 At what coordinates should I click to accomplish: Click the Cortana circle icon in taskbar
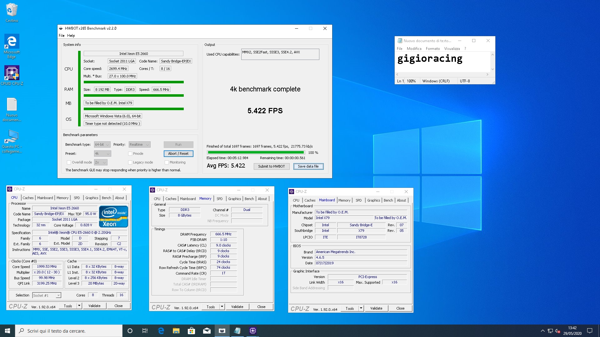pos(130,331)
